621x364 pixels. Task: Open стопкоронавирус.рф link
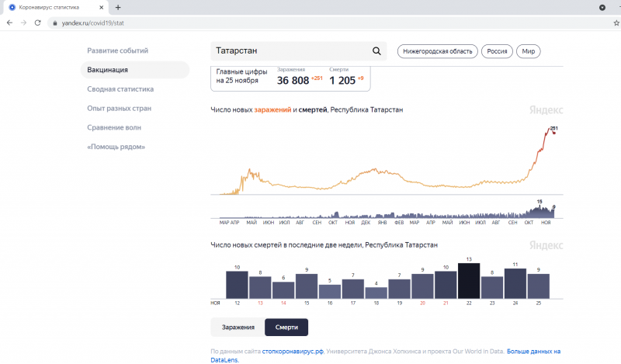[x=293, y=352]
